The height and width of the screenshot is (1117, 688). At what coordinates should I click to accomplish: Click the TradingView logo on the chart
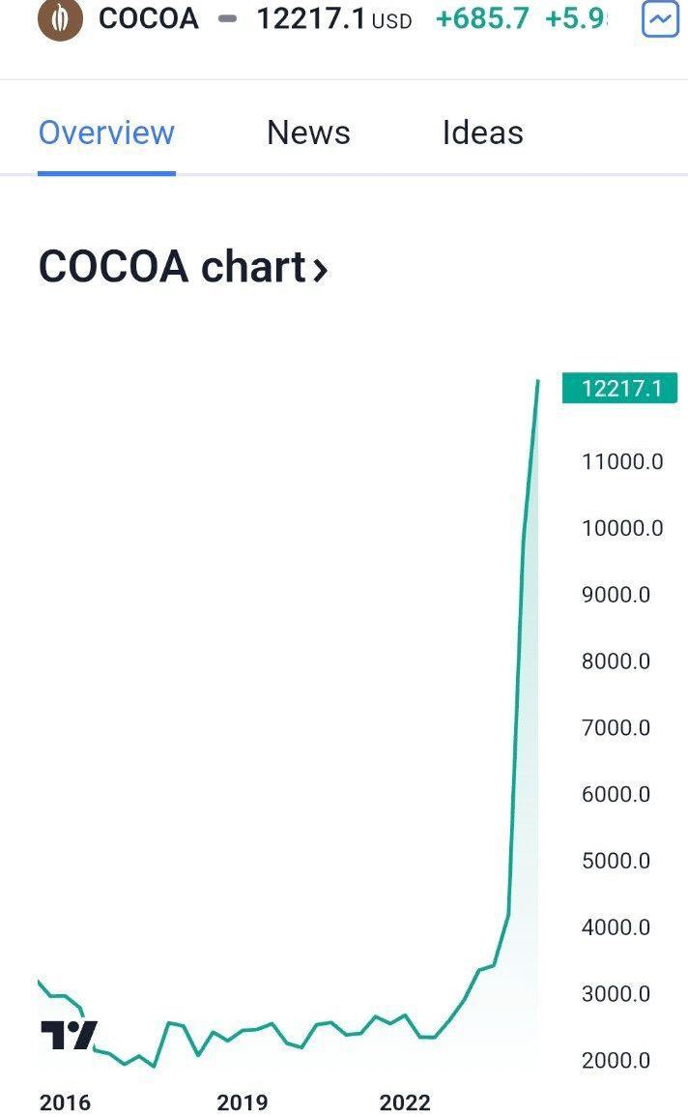[69, 1035]
